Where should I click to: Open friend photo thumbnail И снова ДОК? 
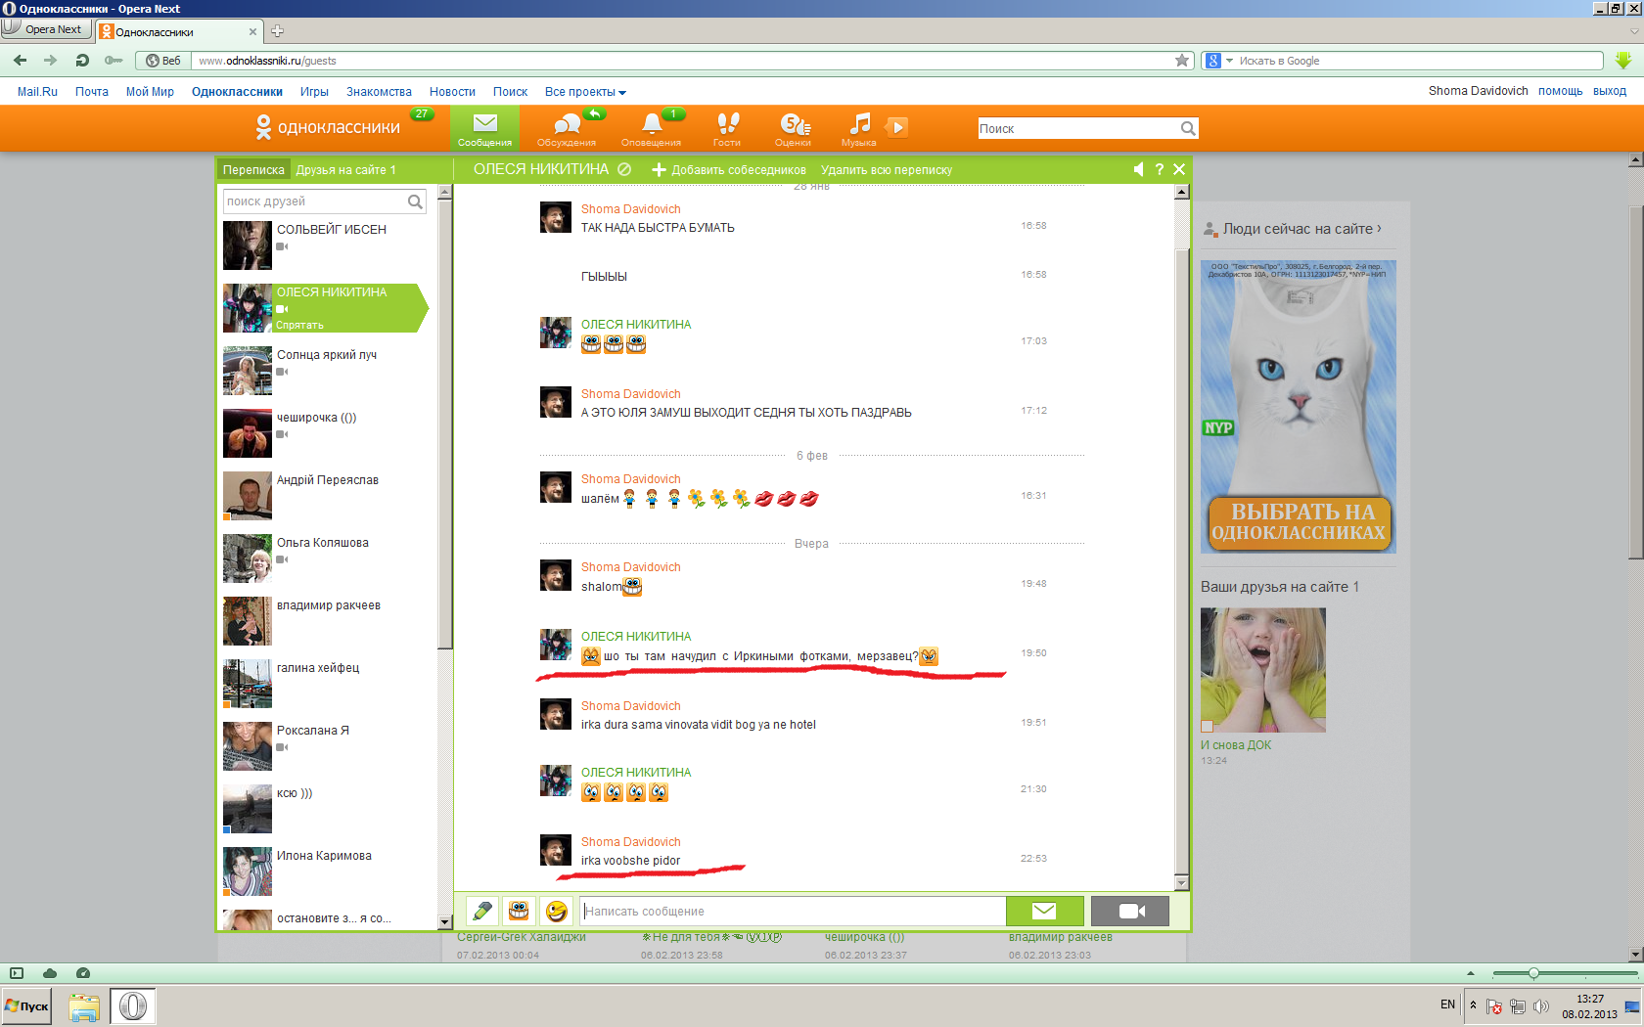[1262, 670]
